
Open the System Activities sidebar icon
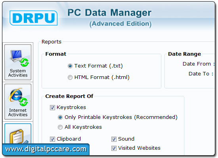click(18, 62)
